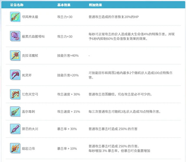Click 技能伤害+40% basic effect text
Image resolution: width=186 pixels, height=162 pixels.
[x=68, y=56]
